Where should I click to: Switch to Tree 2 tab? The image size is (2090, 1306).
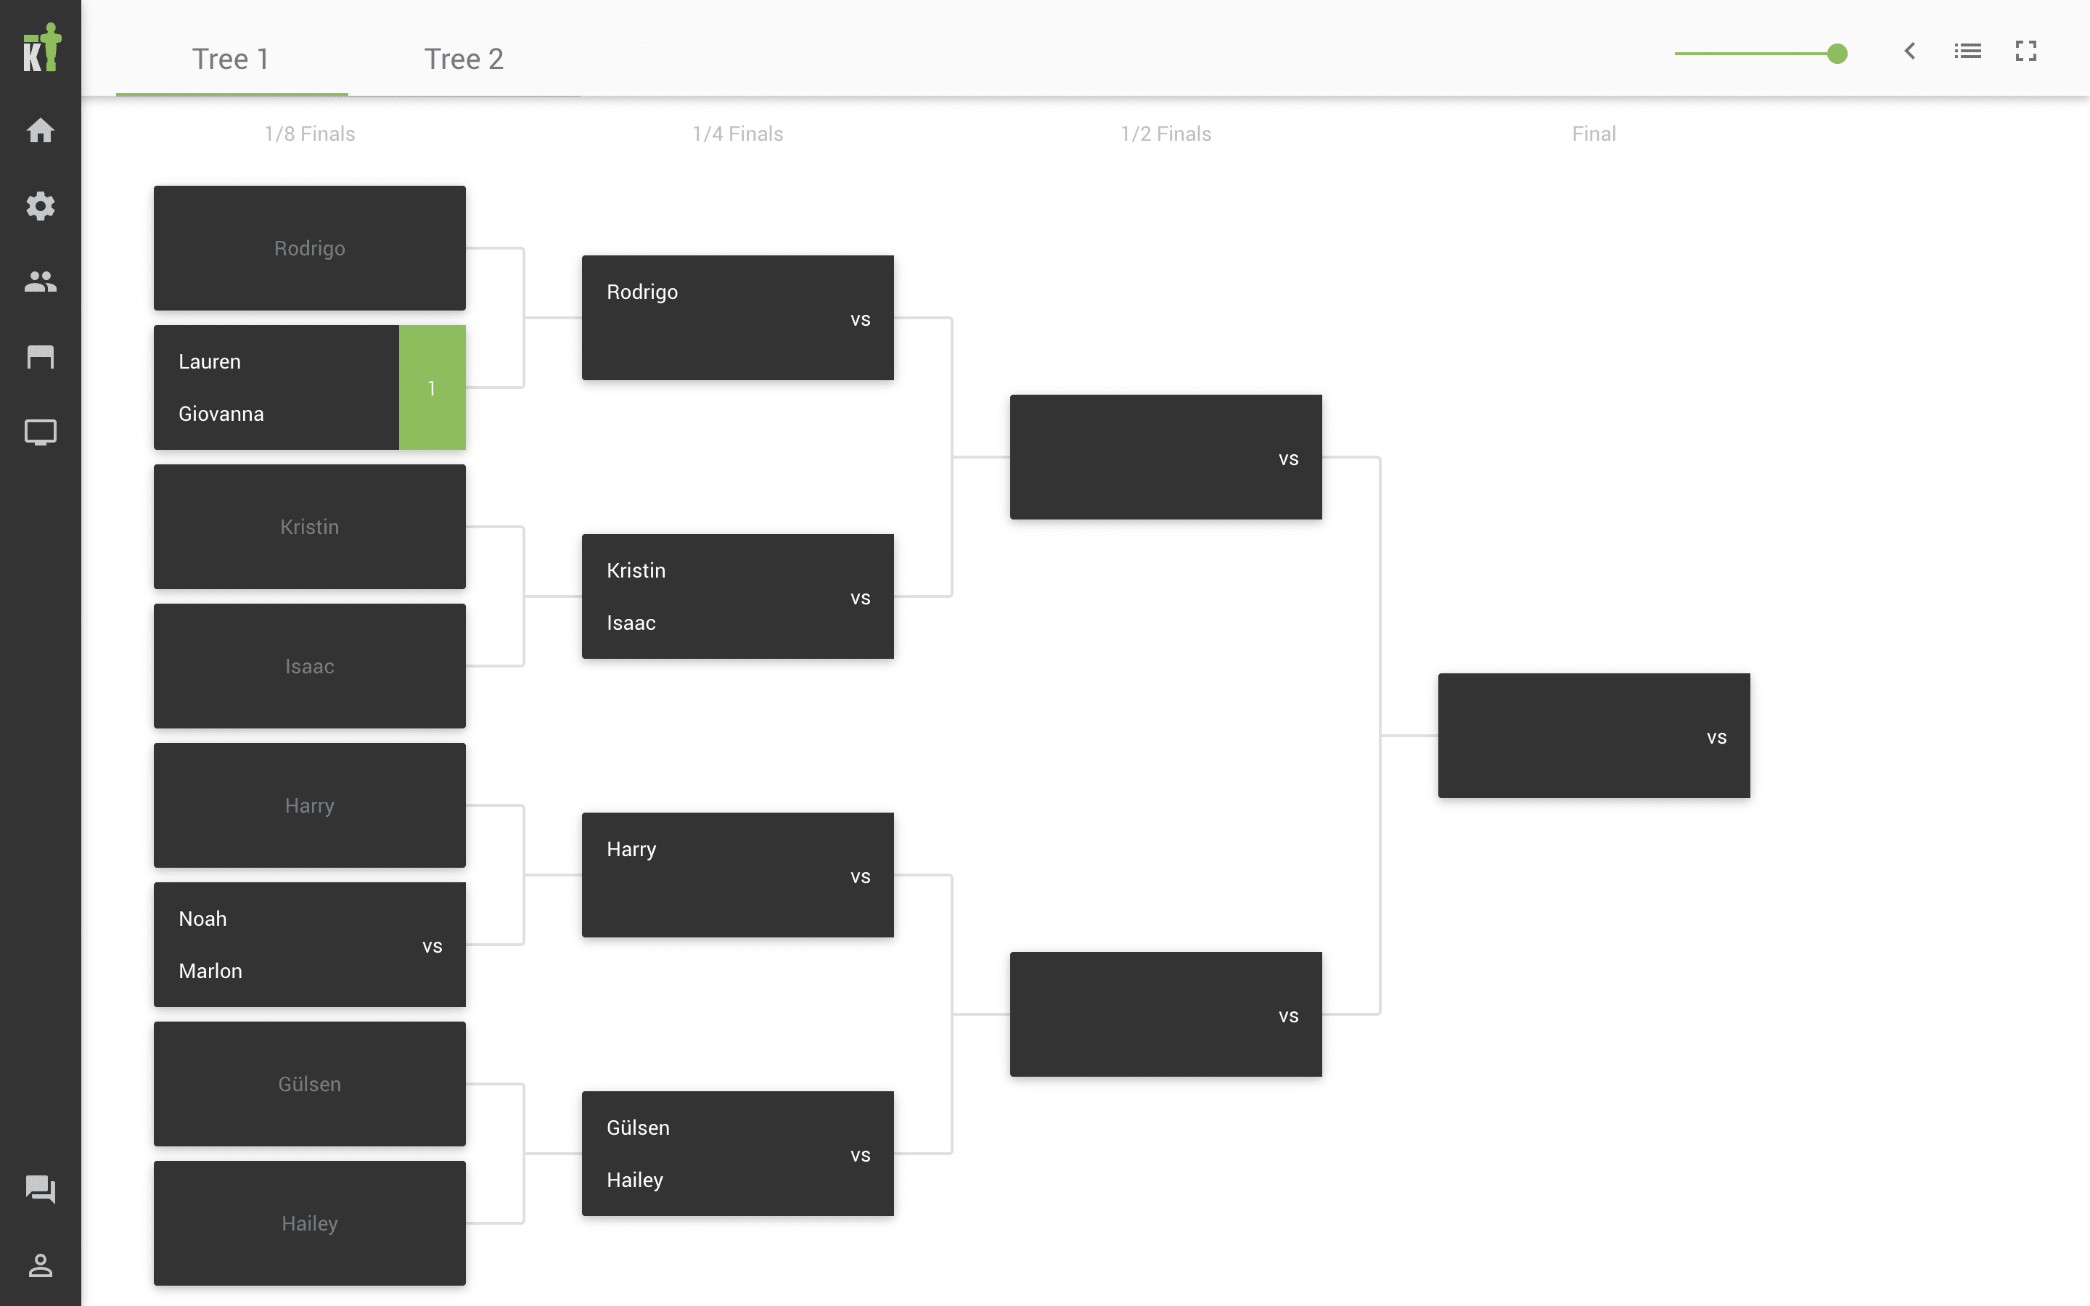[462, 59]
